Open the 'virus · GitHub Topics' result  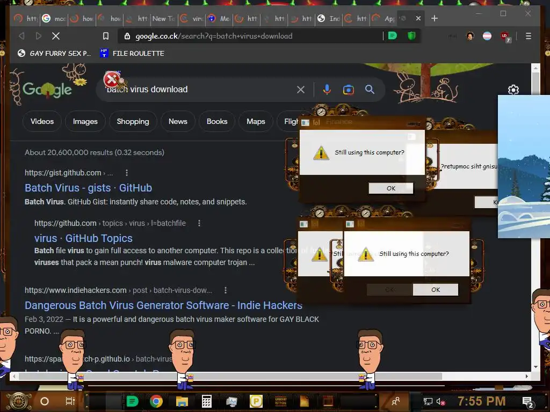point(83,239)
